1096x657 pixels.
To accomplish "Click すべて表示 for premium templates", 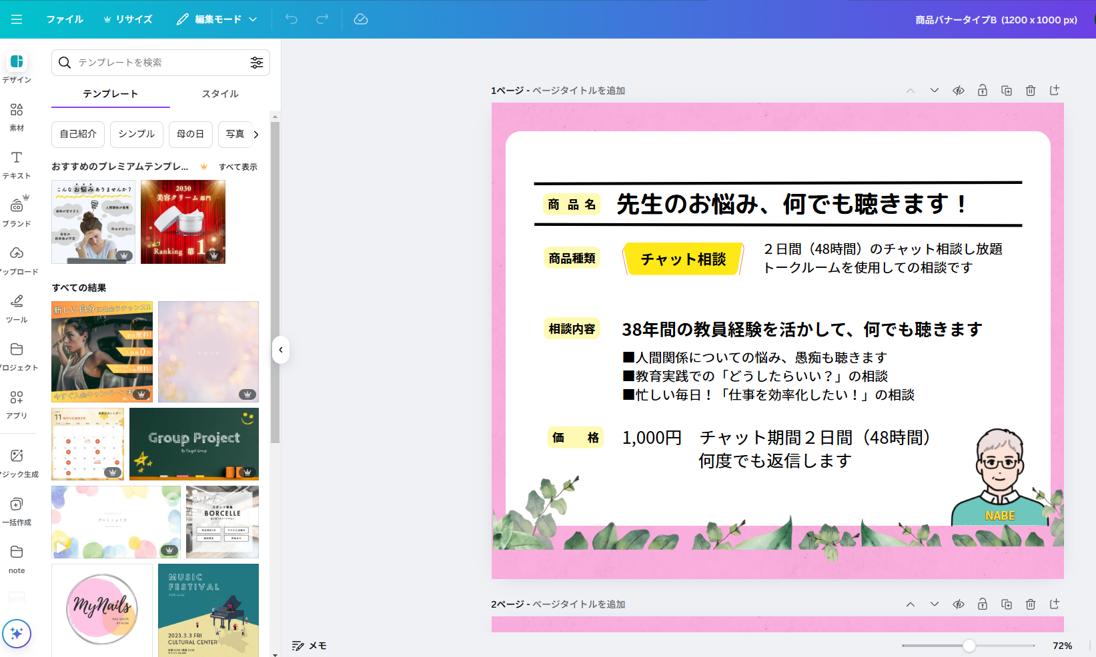I will pos(237,167).
